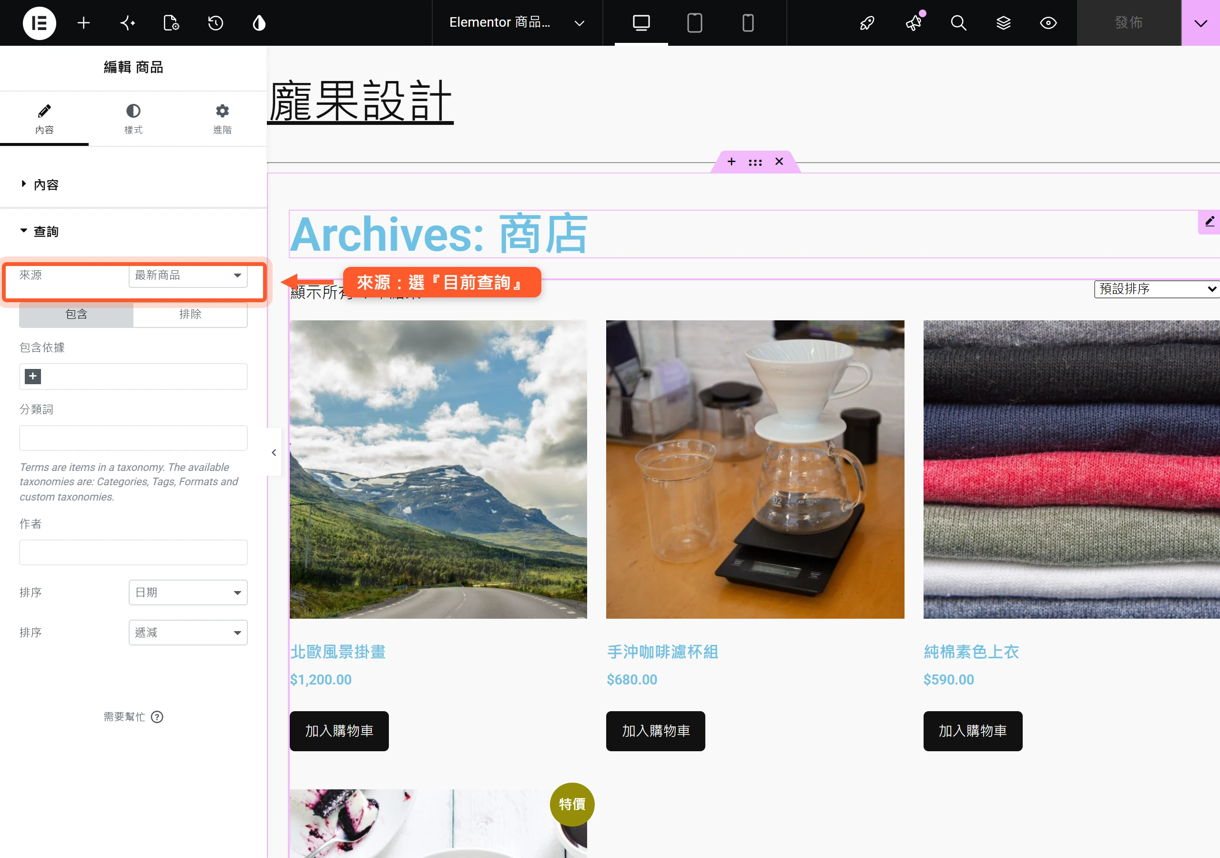
Task: Select the 包含 include toggle
Action: pyautogui.click(x=76, y=314)
